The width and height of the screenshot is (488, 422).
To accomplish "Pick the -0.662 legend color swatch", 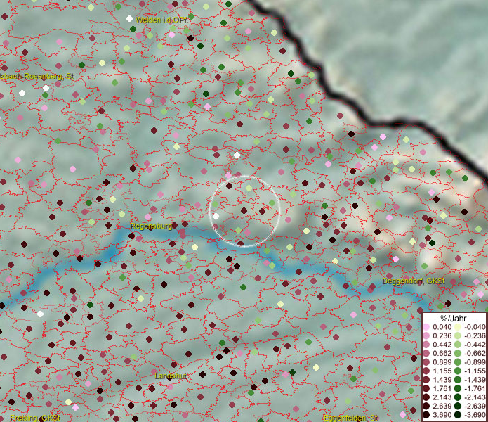I will pos(458,354).
